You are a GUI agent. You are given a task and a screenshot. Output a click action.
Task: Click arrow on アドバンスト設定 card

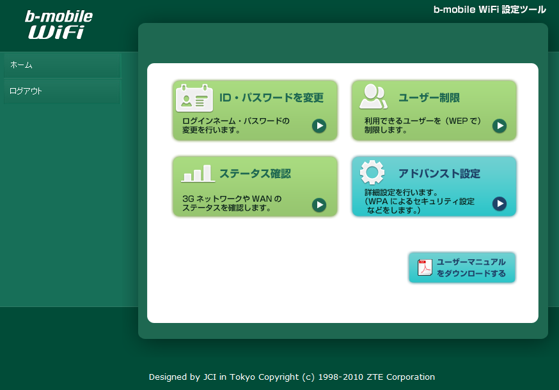pyautogui.click(x=500, y=204)
